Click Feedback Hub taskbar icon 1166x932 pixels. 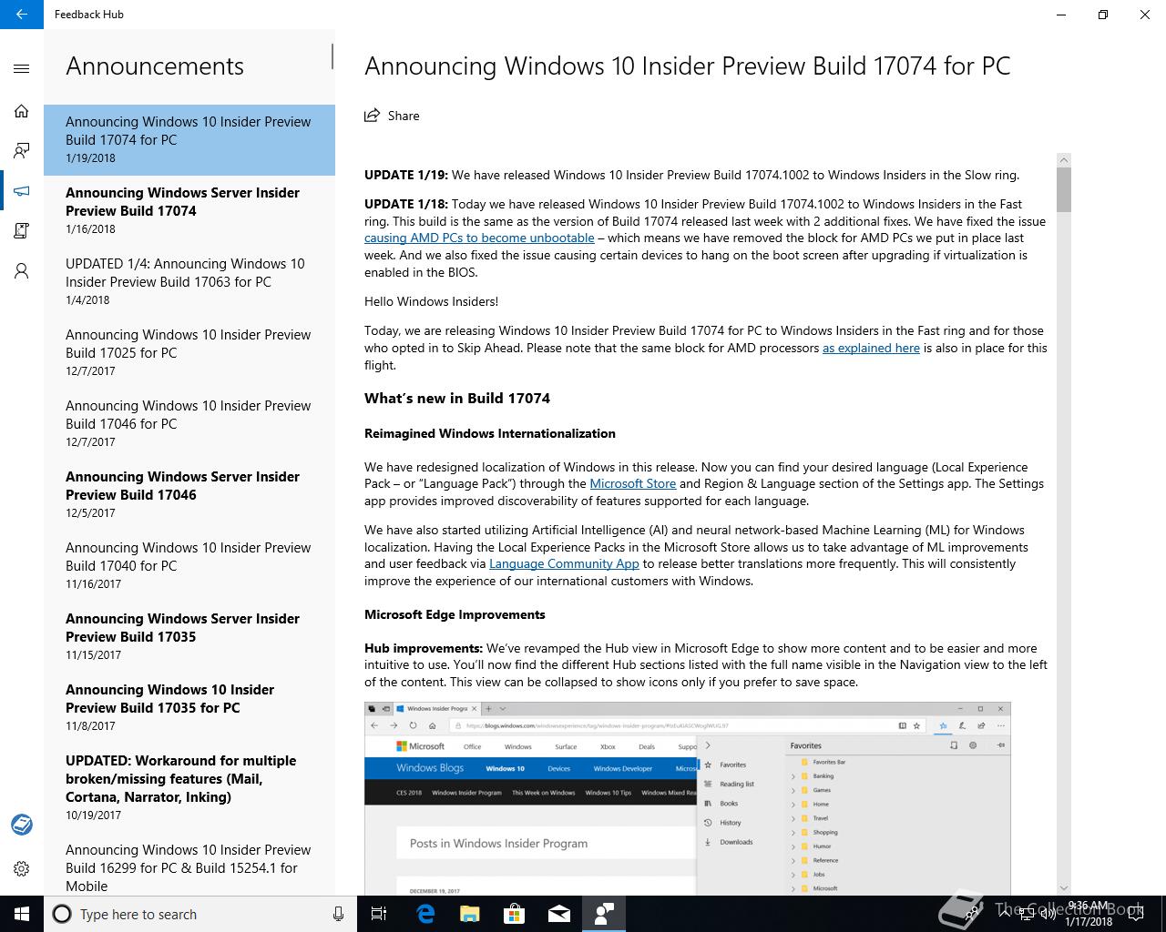(603, 914)
